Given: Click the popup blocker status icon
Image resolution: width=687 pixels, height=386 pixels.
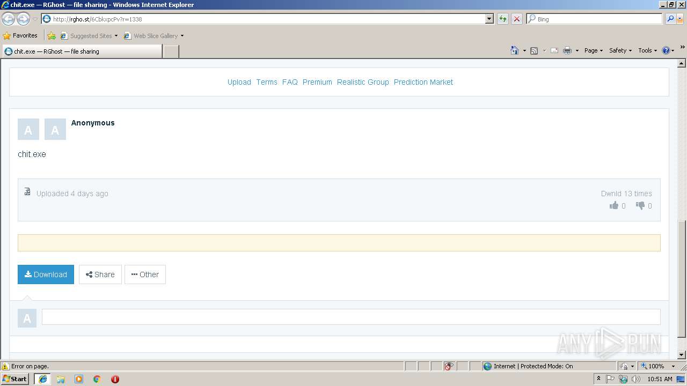Looking at the screenshot, I should pyautogui.click(x=449, y=366).
